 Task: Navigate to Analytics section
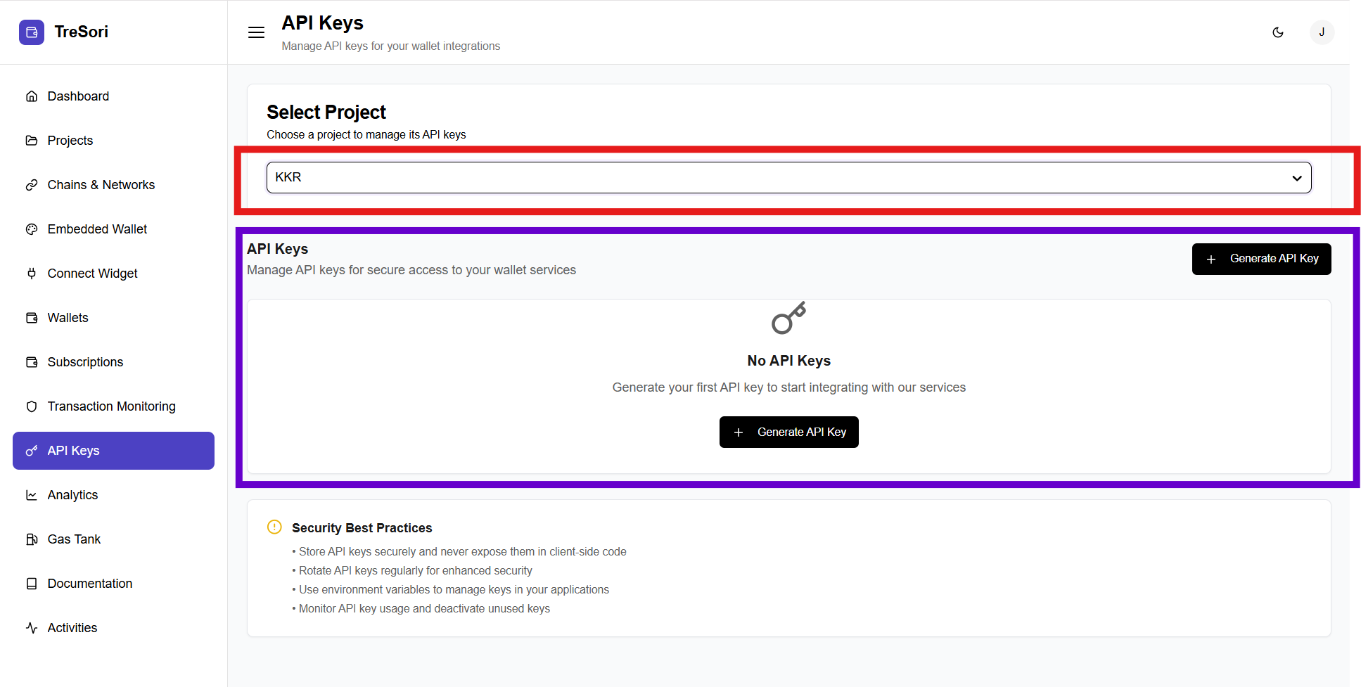(72, 495)
